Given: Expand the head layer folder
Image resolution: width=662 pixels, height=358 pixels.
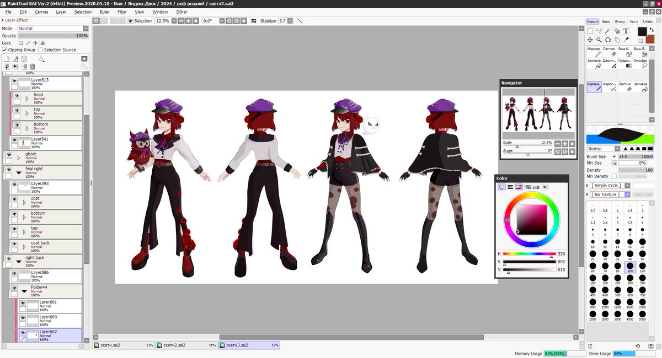Looking at the screenshot, I should tap(27, 99).
